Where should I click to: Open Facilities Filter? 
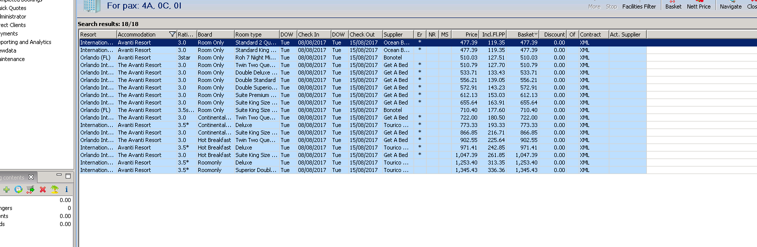click(639, 6)
